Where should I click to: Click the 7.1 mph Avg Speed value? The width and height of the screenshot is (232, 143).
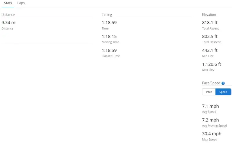pos(210,106)
